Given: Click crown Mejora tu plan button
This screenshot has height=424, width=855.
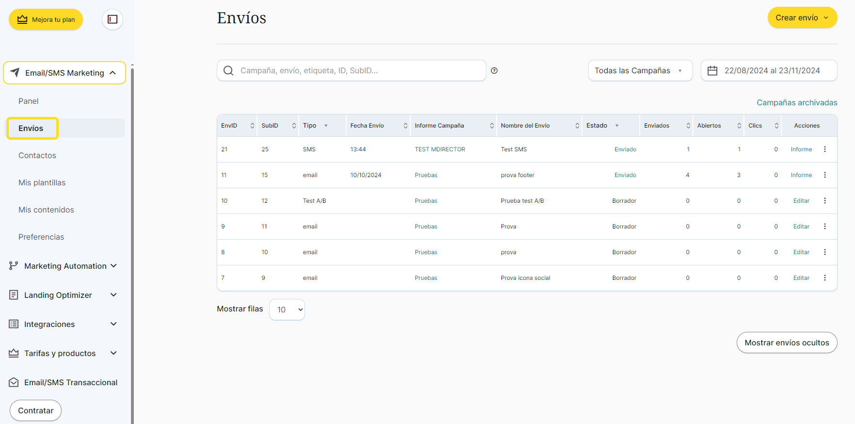Looking at the screenshot, I should [46, 20].
